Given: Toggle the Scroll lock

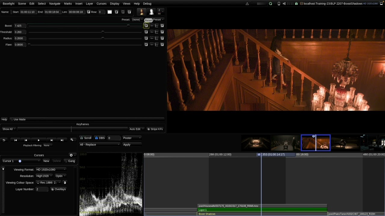Looking at the screenshot, I should pos(86,138).
